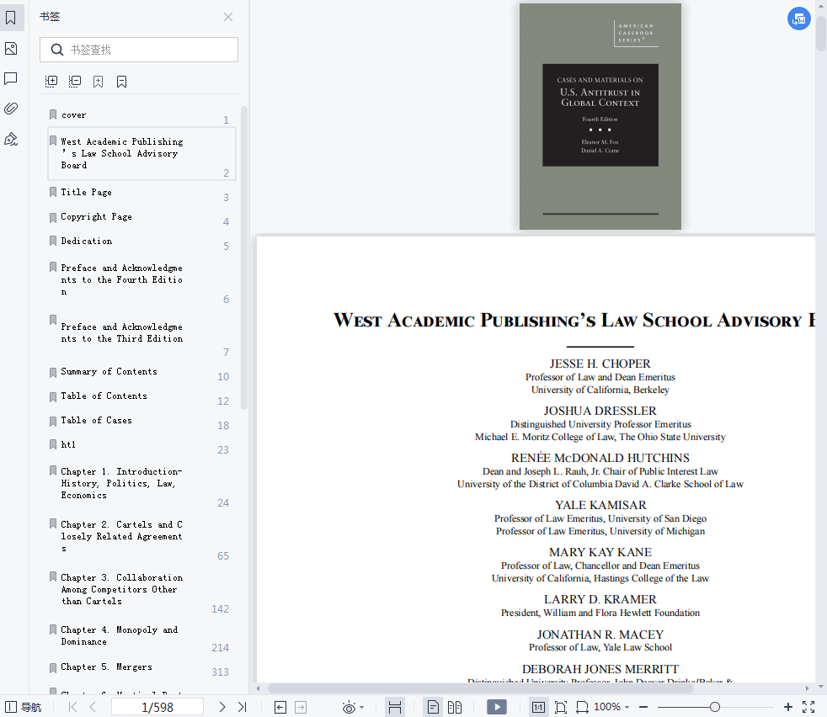Toggle the navigation pane button
This screenshot has width=827, height=717.
pyautogui.click(x=23, y=707)
